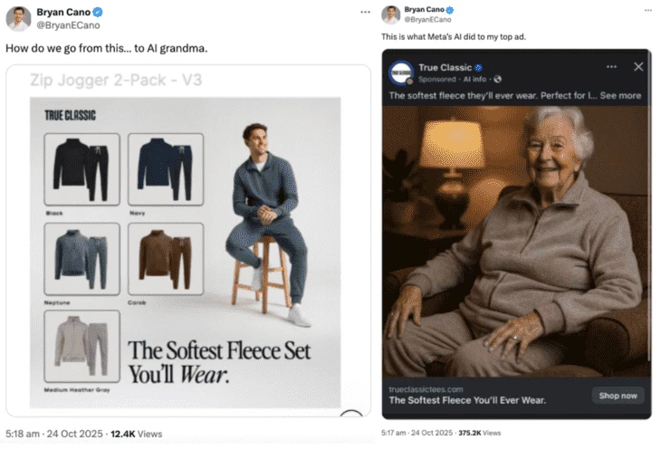
Task: Click the True Classic logo in the ad
Action: tap(401, 72)
